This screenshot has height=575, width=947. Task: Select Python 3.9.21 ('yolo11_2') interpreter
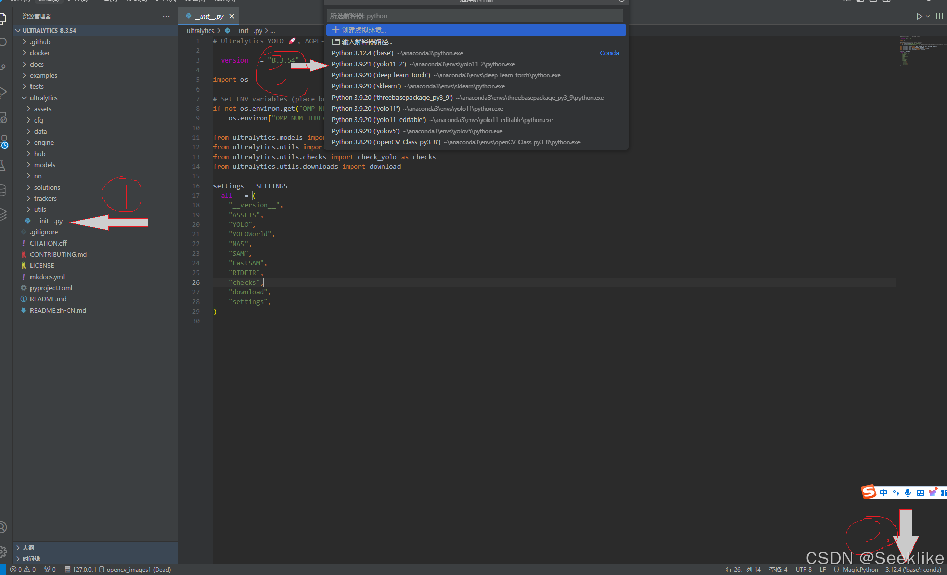tap(476, 64)
